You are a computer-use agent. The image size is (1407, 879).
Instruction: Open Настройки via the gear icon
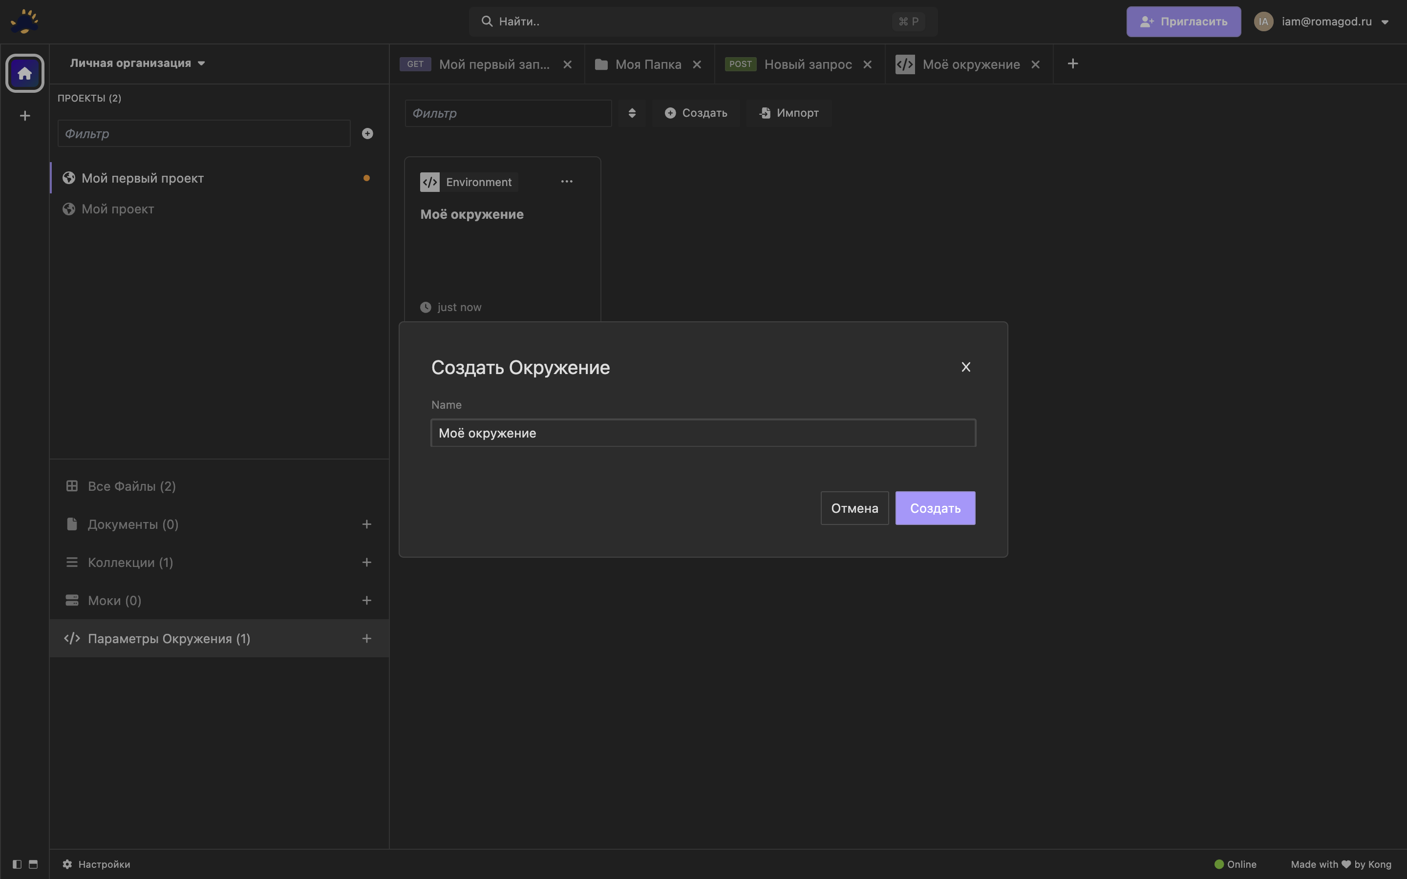click(66, 864)
